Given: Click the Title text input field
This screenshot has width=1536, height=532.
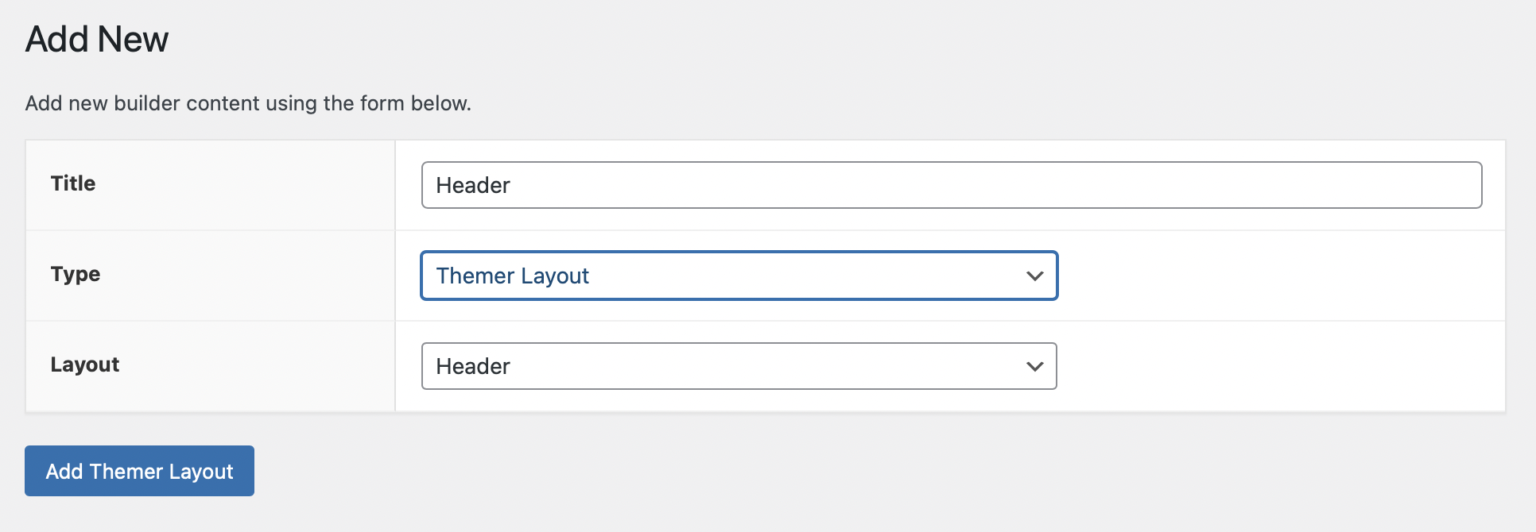Looking at the screenshot, I should pos(951,185).
